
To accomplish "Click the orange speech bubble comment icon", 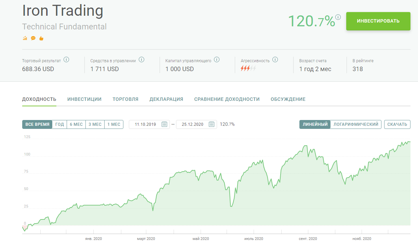I will (33, 38).
